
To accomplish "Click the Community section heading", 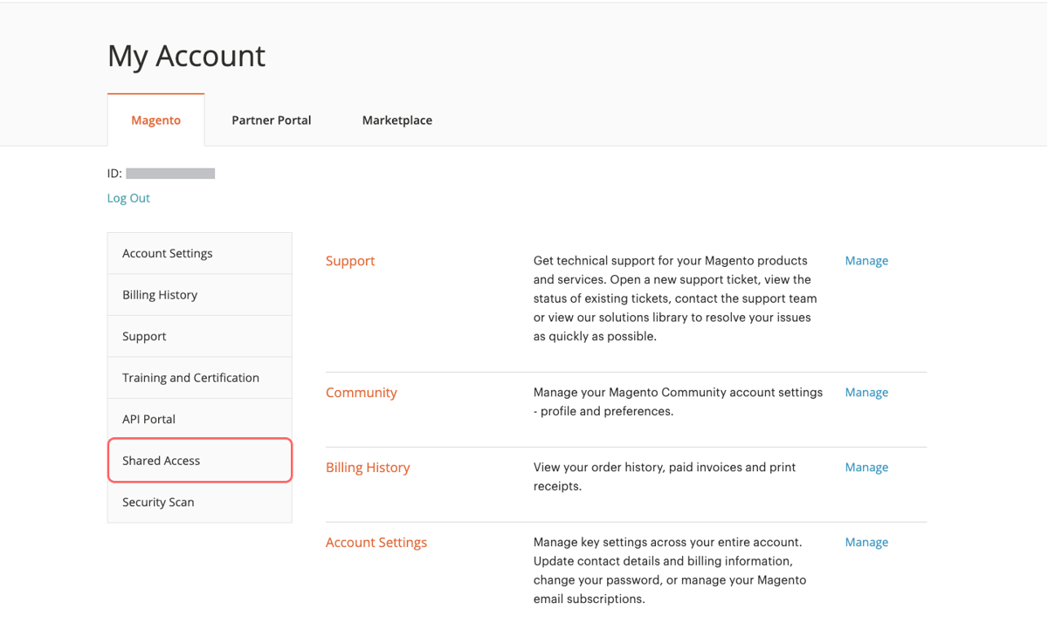I will [361, 393].
